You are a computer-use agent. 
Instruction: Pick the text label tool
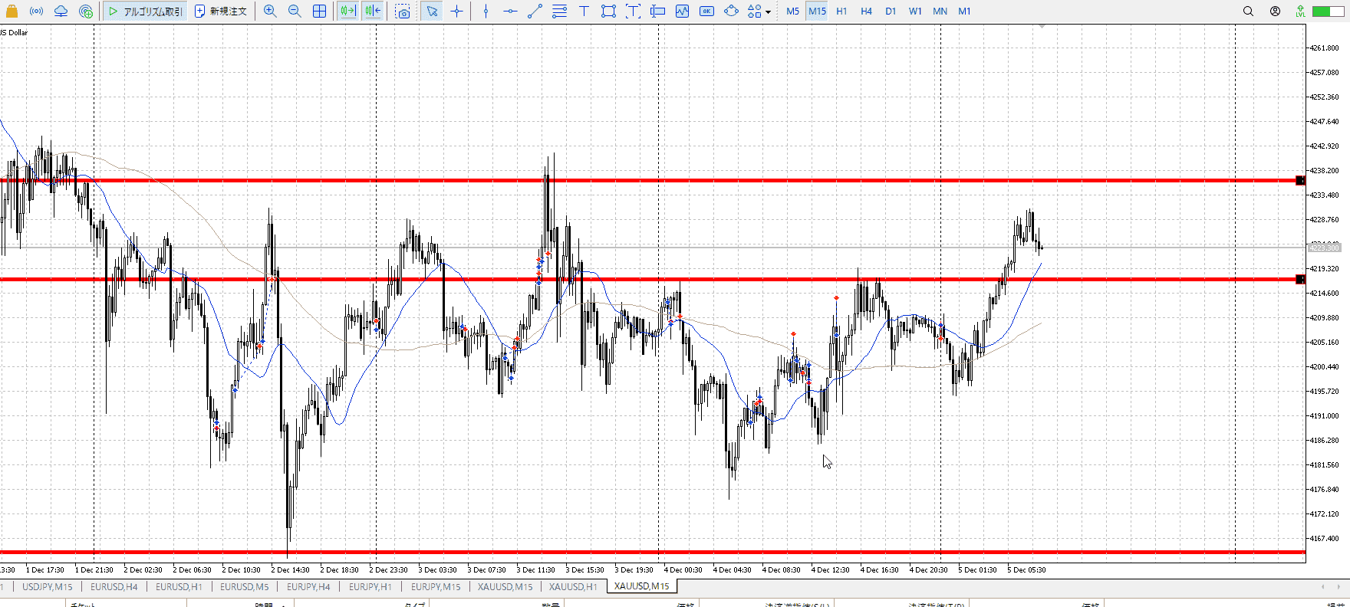(x=584, y=11)
